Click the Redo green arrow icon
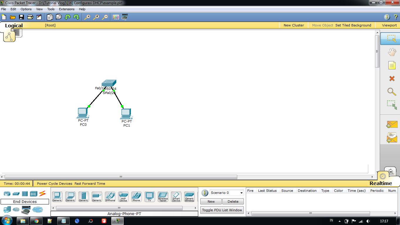The height and width of the screenshot is (225, 400). pos(76,17)
